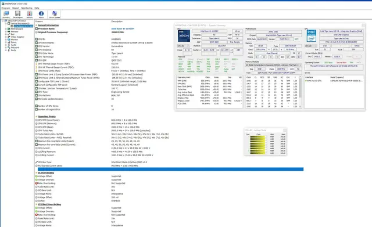Click the Intel Tiger Lake Integrated Graphics field

point(341,31)
